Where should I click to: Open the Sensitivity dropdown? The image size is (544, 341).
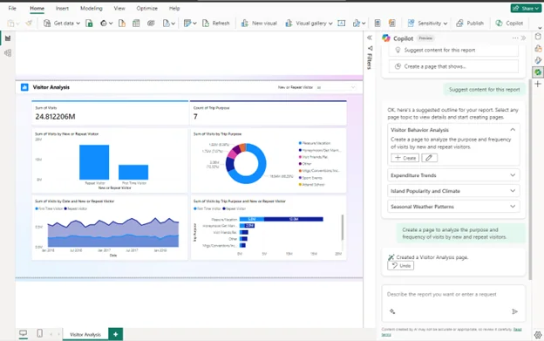click(427, 24)
